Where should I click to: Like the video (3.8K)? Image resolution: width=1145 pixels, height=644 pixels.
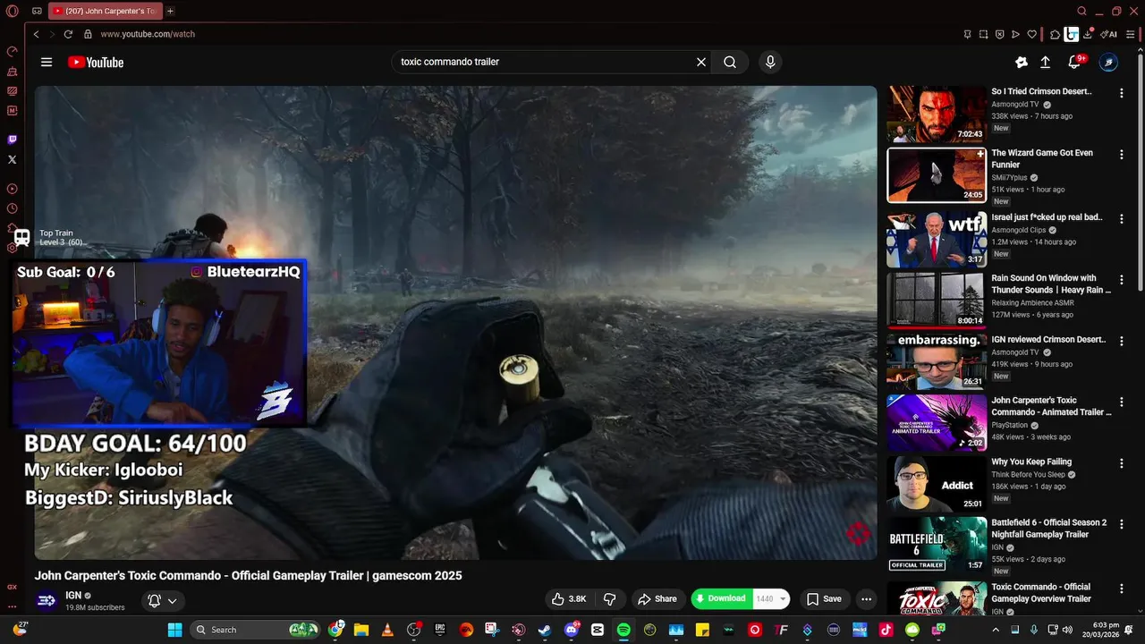point(569,598)
